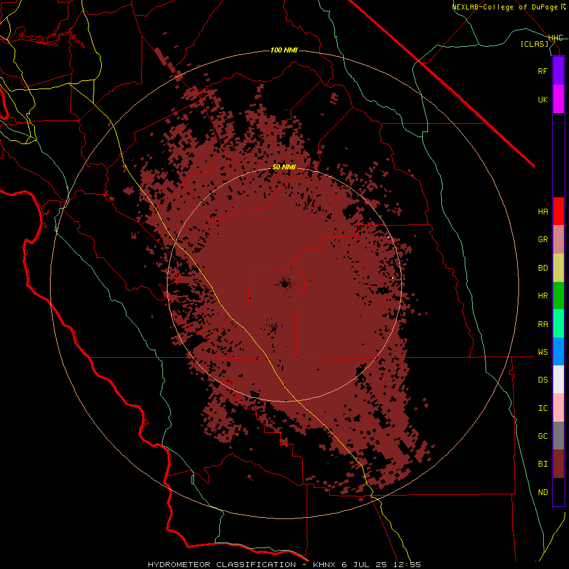The height and width of the screenshot is (569, 569).
Task: Click the BI legend label
Action: click(x=542, y=464)
